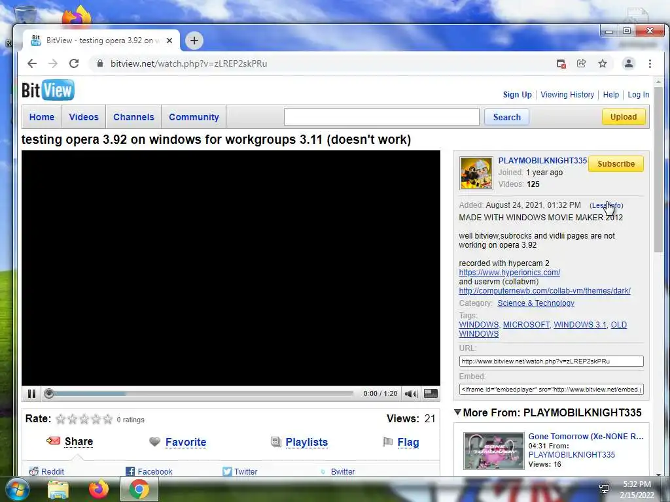Open Windows Start menu orb
The image size is (670, 502).
(x=17, y=489)
